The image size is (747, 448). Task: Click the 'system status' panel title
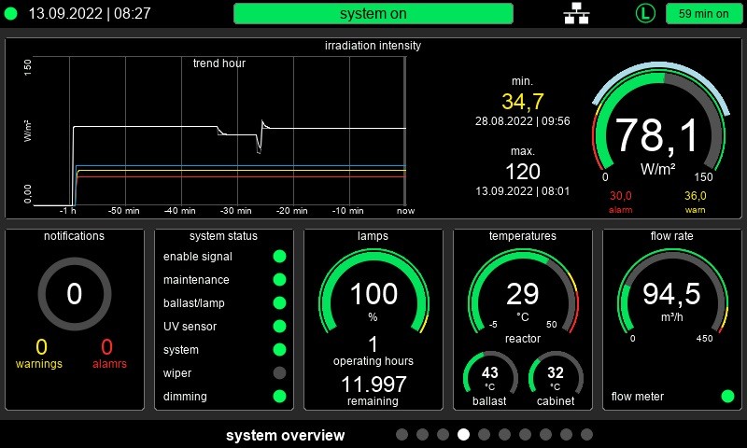(223, 235)
